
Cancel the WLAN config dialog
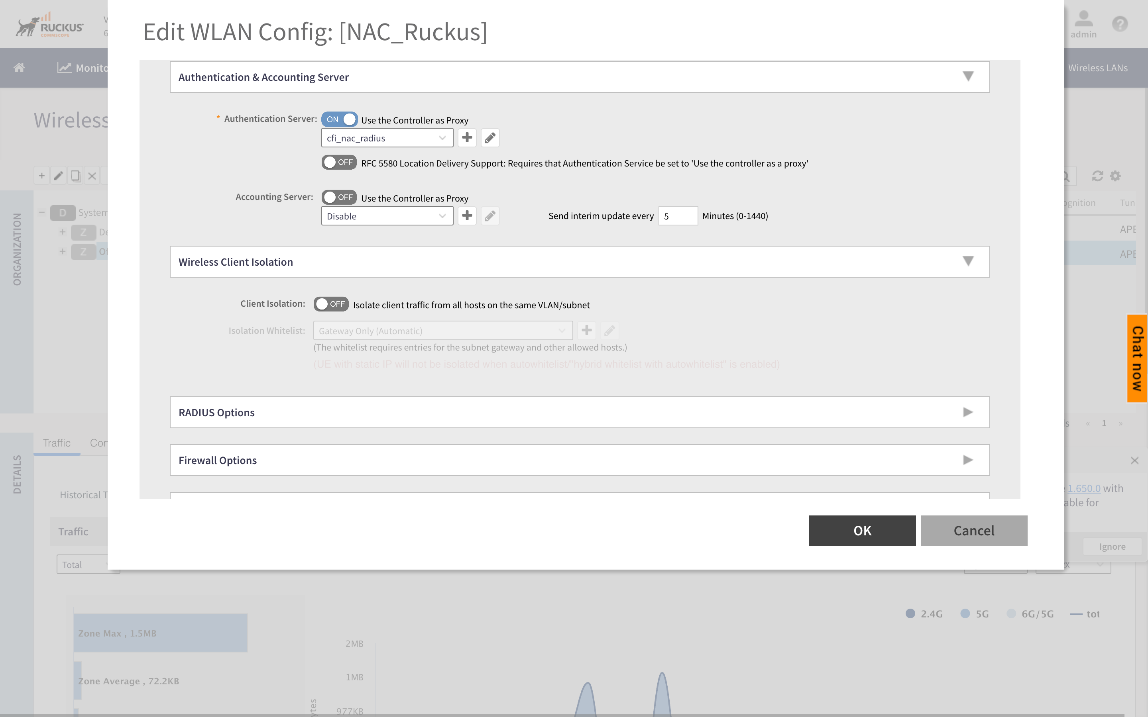click(973, 530)
